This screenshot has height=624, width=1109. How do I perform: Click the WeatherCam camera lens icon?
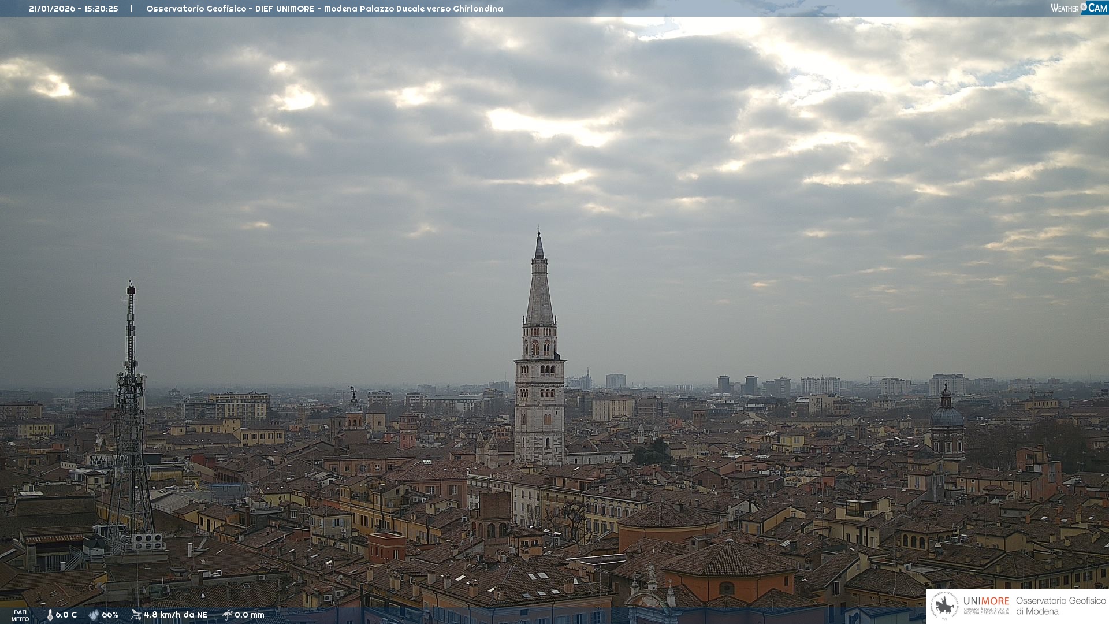click(1084, 7)
